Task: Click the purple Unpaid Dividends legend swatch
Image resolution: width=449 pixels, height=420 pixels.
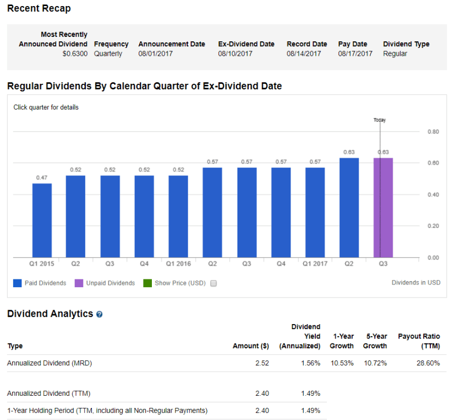Action: 79,283
